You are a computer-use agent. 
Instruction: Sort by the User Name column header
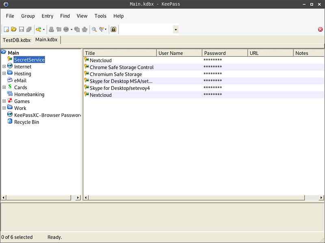click(179, 53)
